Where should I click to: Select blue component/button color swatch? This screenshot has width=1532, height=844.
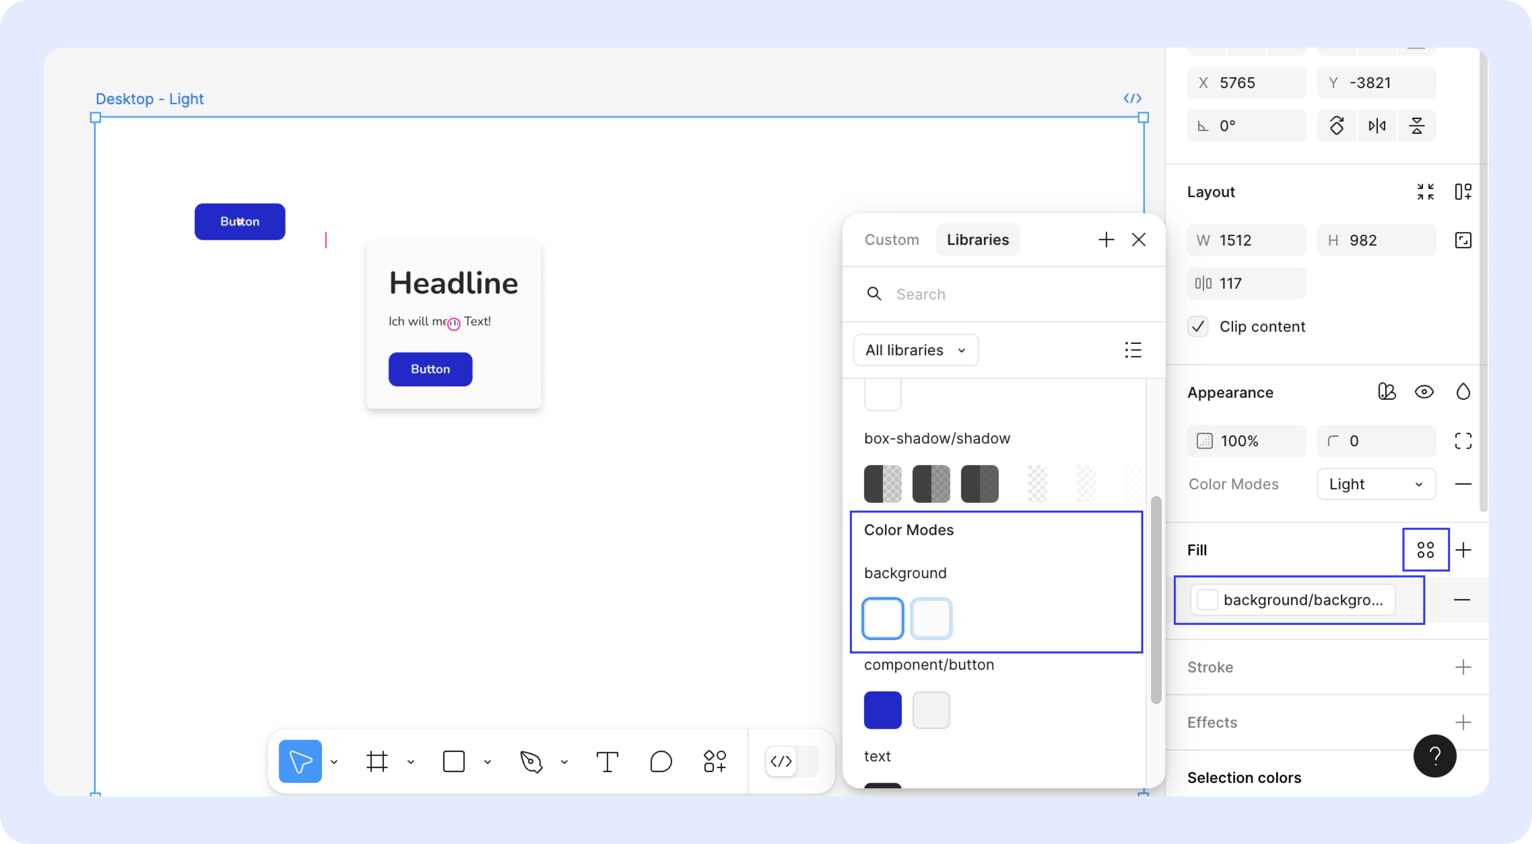click(x=883, y=710)
